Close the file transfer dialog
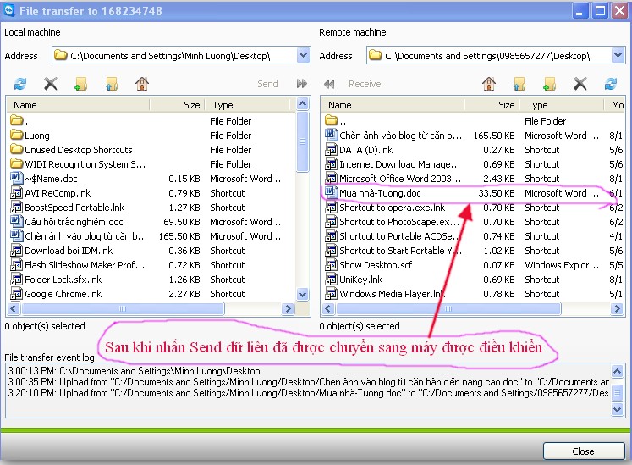The height and width of the screenshot is (465, 632). pyautogui.click(x=584, y=451)
